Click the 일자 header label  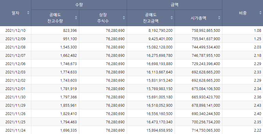tap(15, 13)
